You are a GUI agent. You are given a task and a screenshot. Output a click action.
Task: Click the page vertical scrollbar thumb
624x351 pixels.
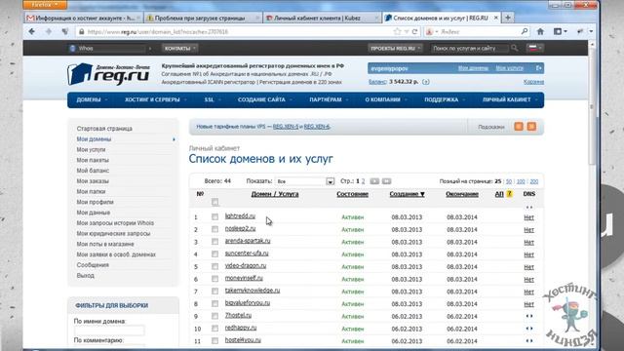(592, 106)
